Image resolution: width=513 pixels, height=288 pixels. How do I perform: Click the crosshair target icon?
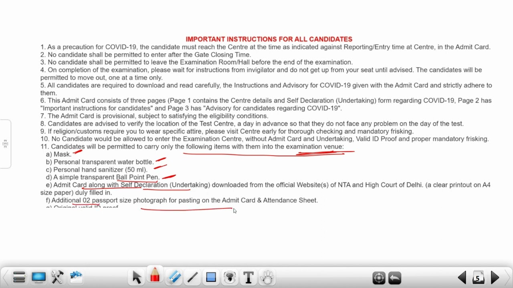[379, 278]
